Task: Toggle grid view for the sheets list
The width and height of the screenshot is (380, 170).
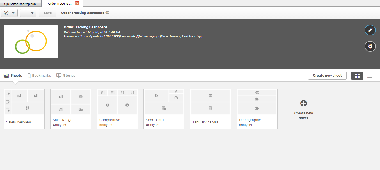Action: (x=357, y=75)
